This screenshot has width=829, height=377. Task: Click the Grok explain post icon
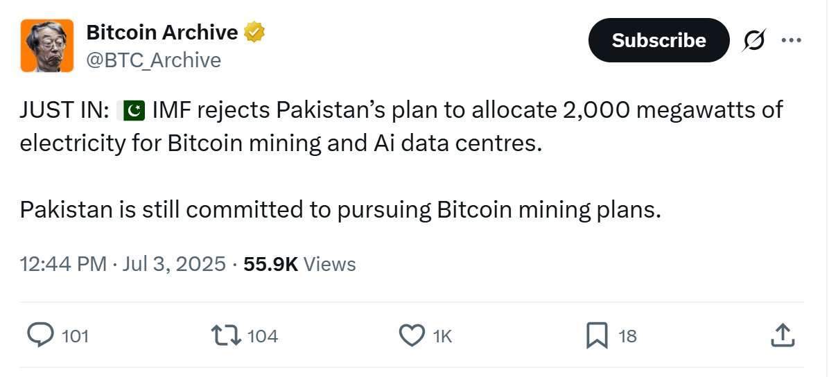753,41
